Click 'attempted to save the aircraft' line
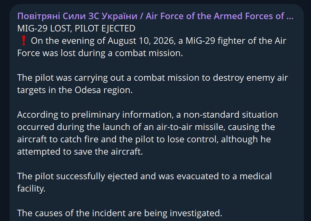Image resolution: width=311 pixels, height=221 pixels. [x=80, y=152]
